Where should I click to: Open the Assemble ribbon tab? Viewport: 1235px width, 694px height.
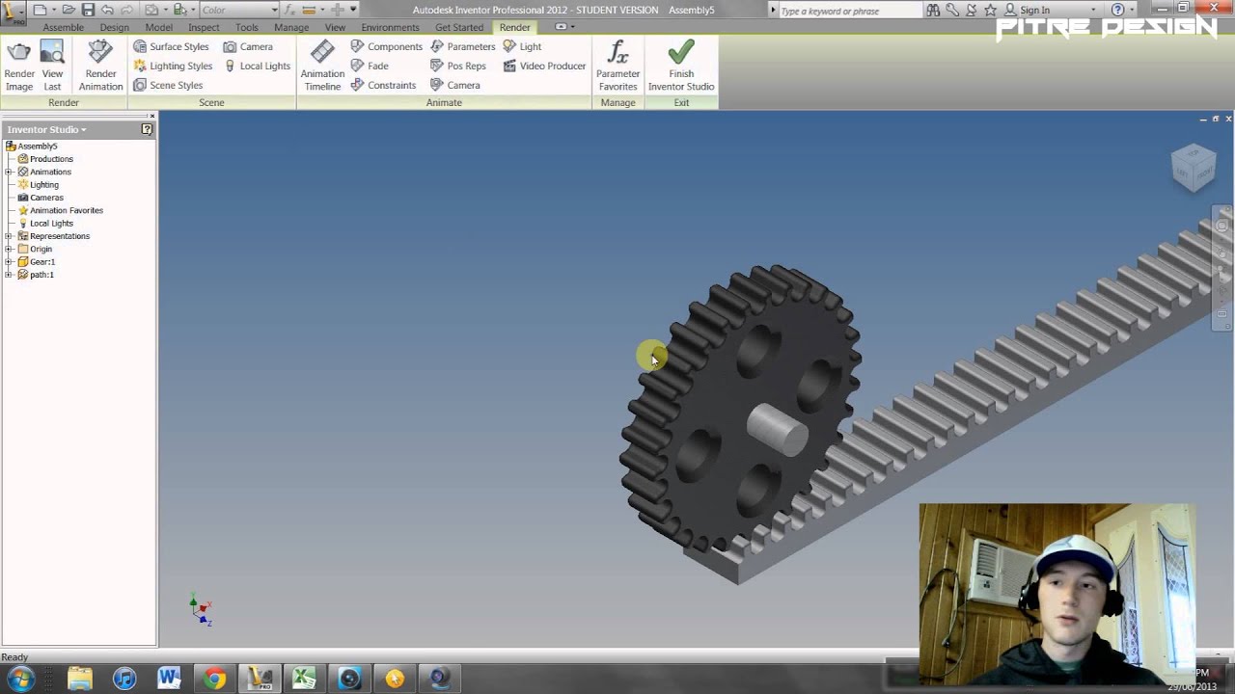[64, 27]
